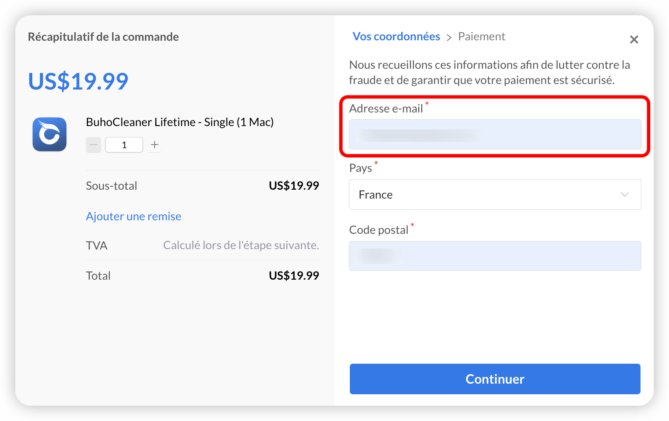Select the Paiement step
This screenshot has width=669, height=421.
pyautogui.click(x=482, y=36)
